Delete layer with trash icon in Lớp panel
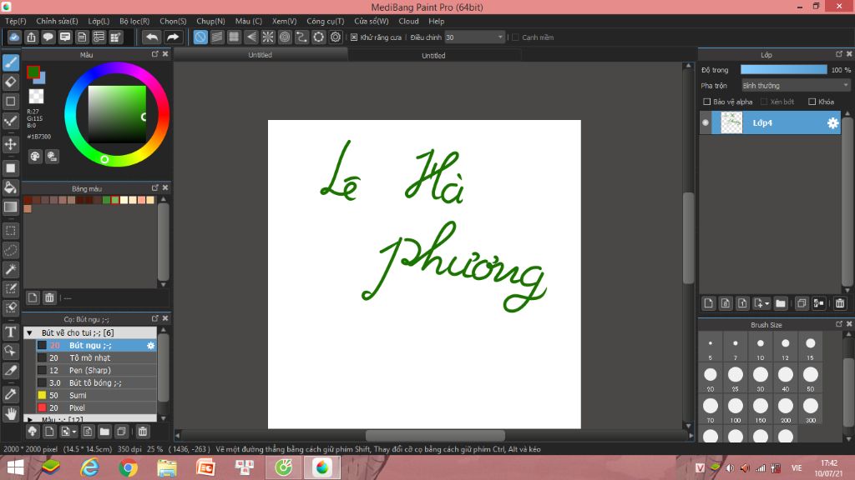The height and width of the screenshot is (480, 855). tap(840, 303)
